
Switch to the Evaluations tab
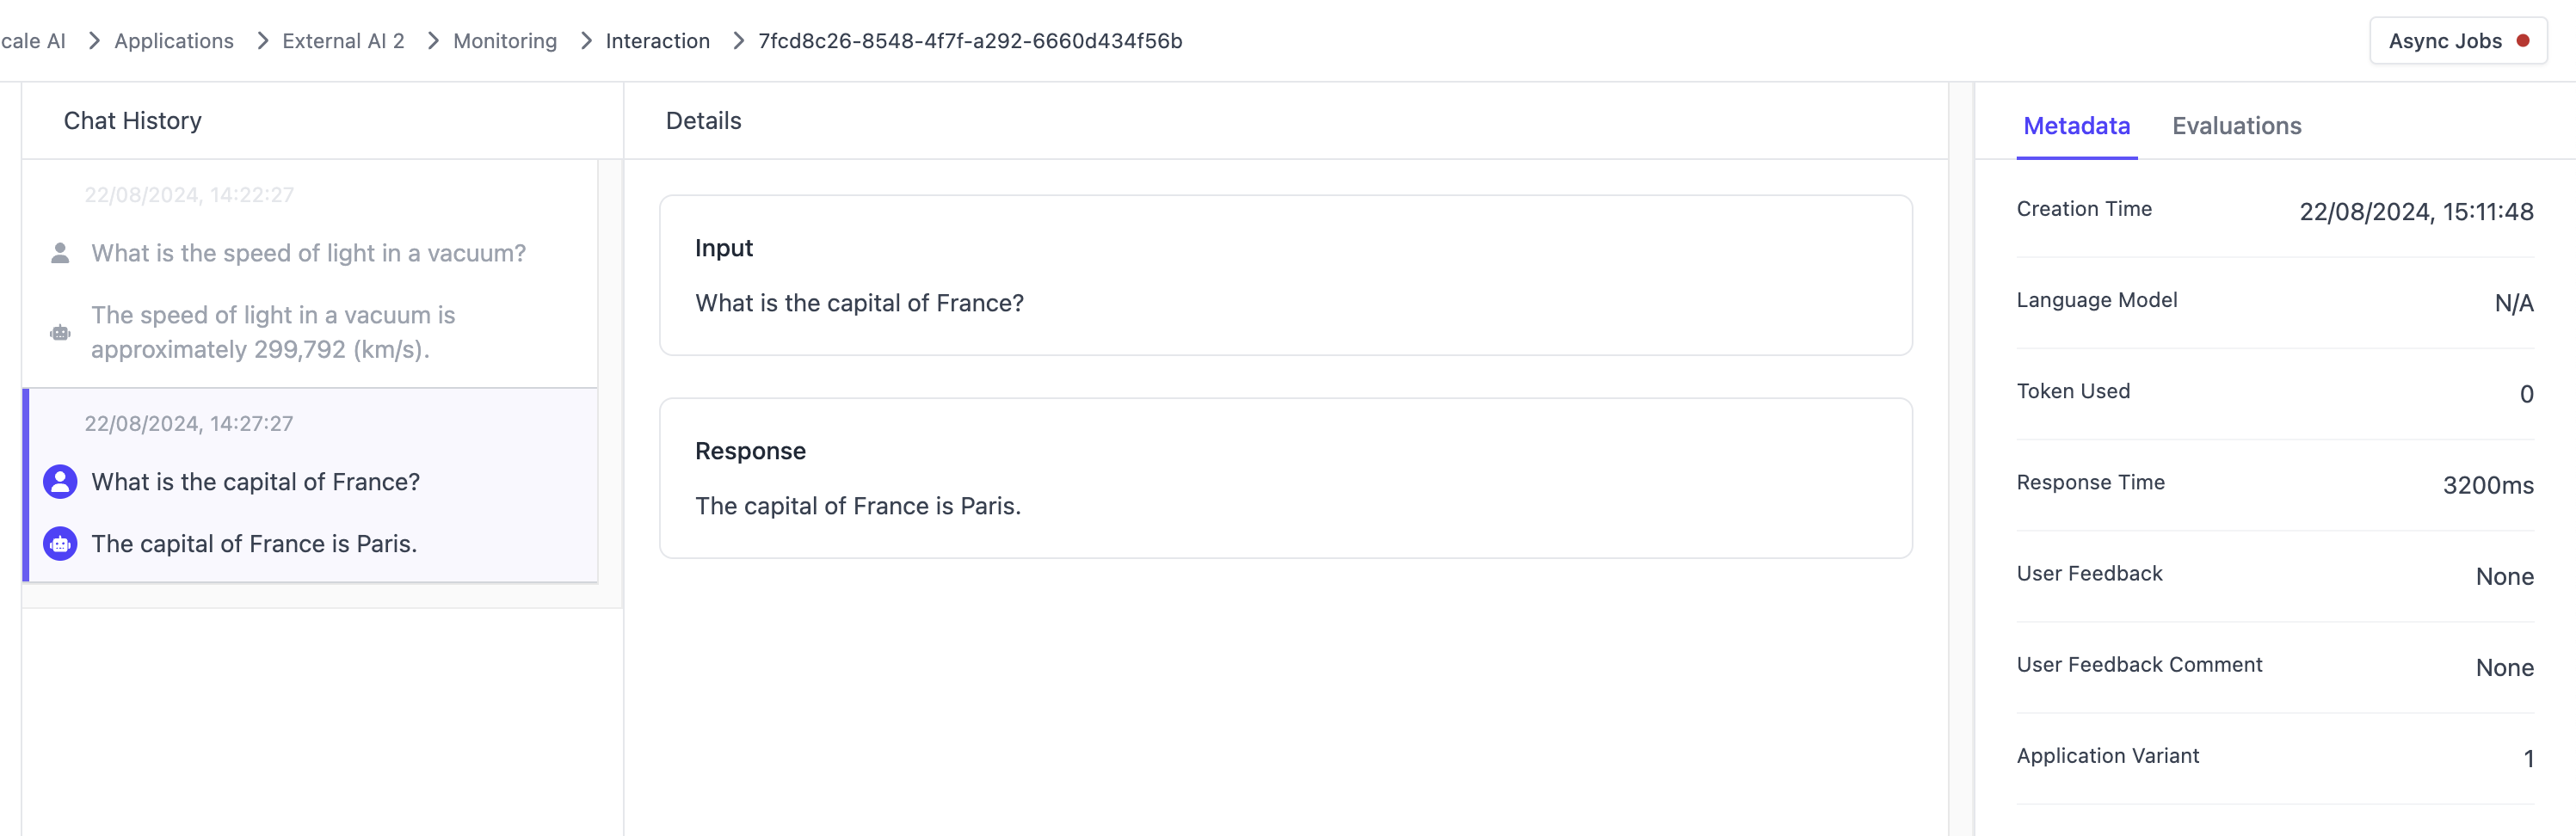2236,126
